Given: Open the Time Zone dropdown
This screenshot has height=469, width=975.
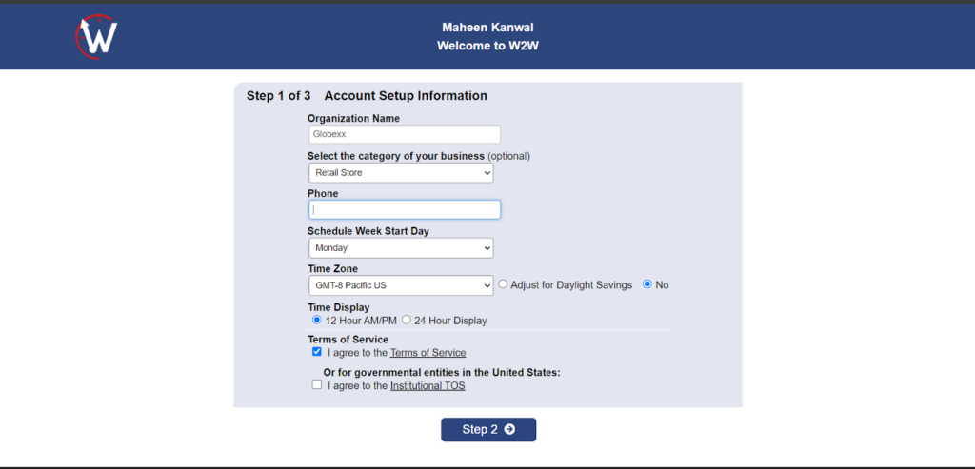Looking at the screenshot, I should pyautogui.click(x=401, y=285).
